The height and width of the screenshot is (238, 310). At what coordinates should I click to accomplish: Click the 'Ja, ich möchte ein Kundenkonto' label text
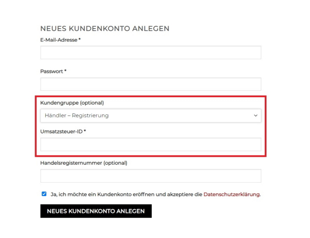[126, 195]
